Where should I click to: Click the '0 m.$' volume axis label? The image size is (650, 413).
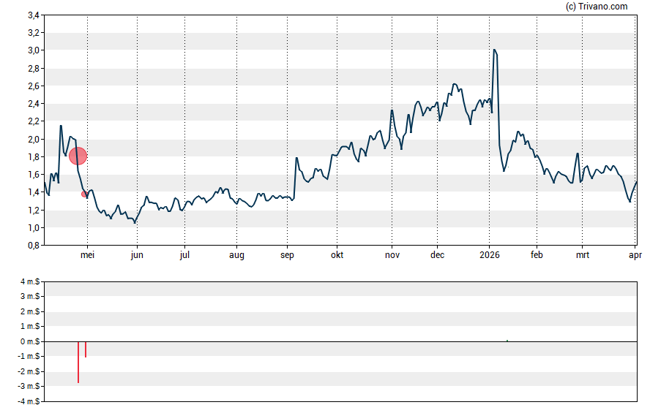(30, 341)
